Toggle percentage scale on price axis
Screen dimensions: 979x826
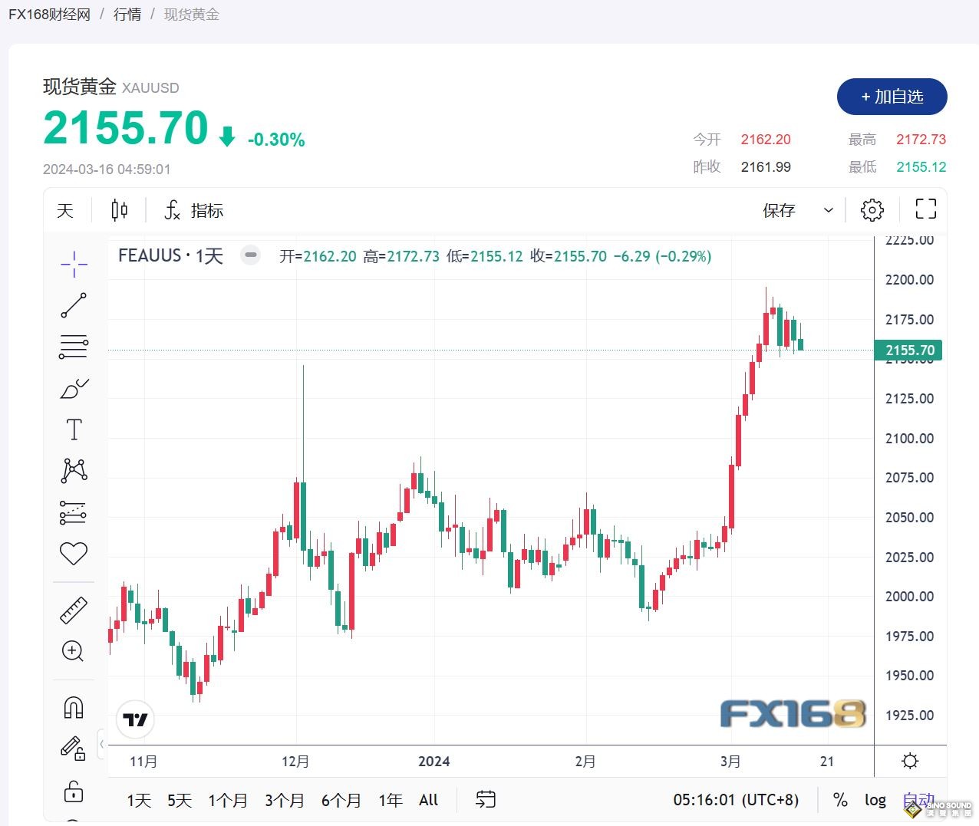(x=840, y=800)
